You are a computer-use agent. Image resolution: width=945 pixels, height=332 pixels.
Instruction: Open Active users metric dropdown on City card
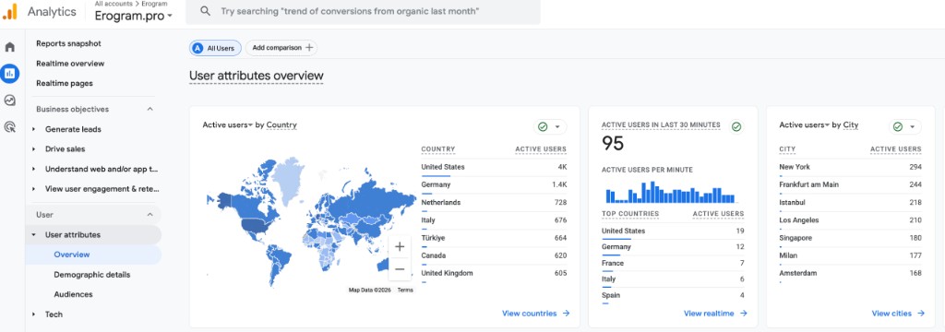click(804, 125)
